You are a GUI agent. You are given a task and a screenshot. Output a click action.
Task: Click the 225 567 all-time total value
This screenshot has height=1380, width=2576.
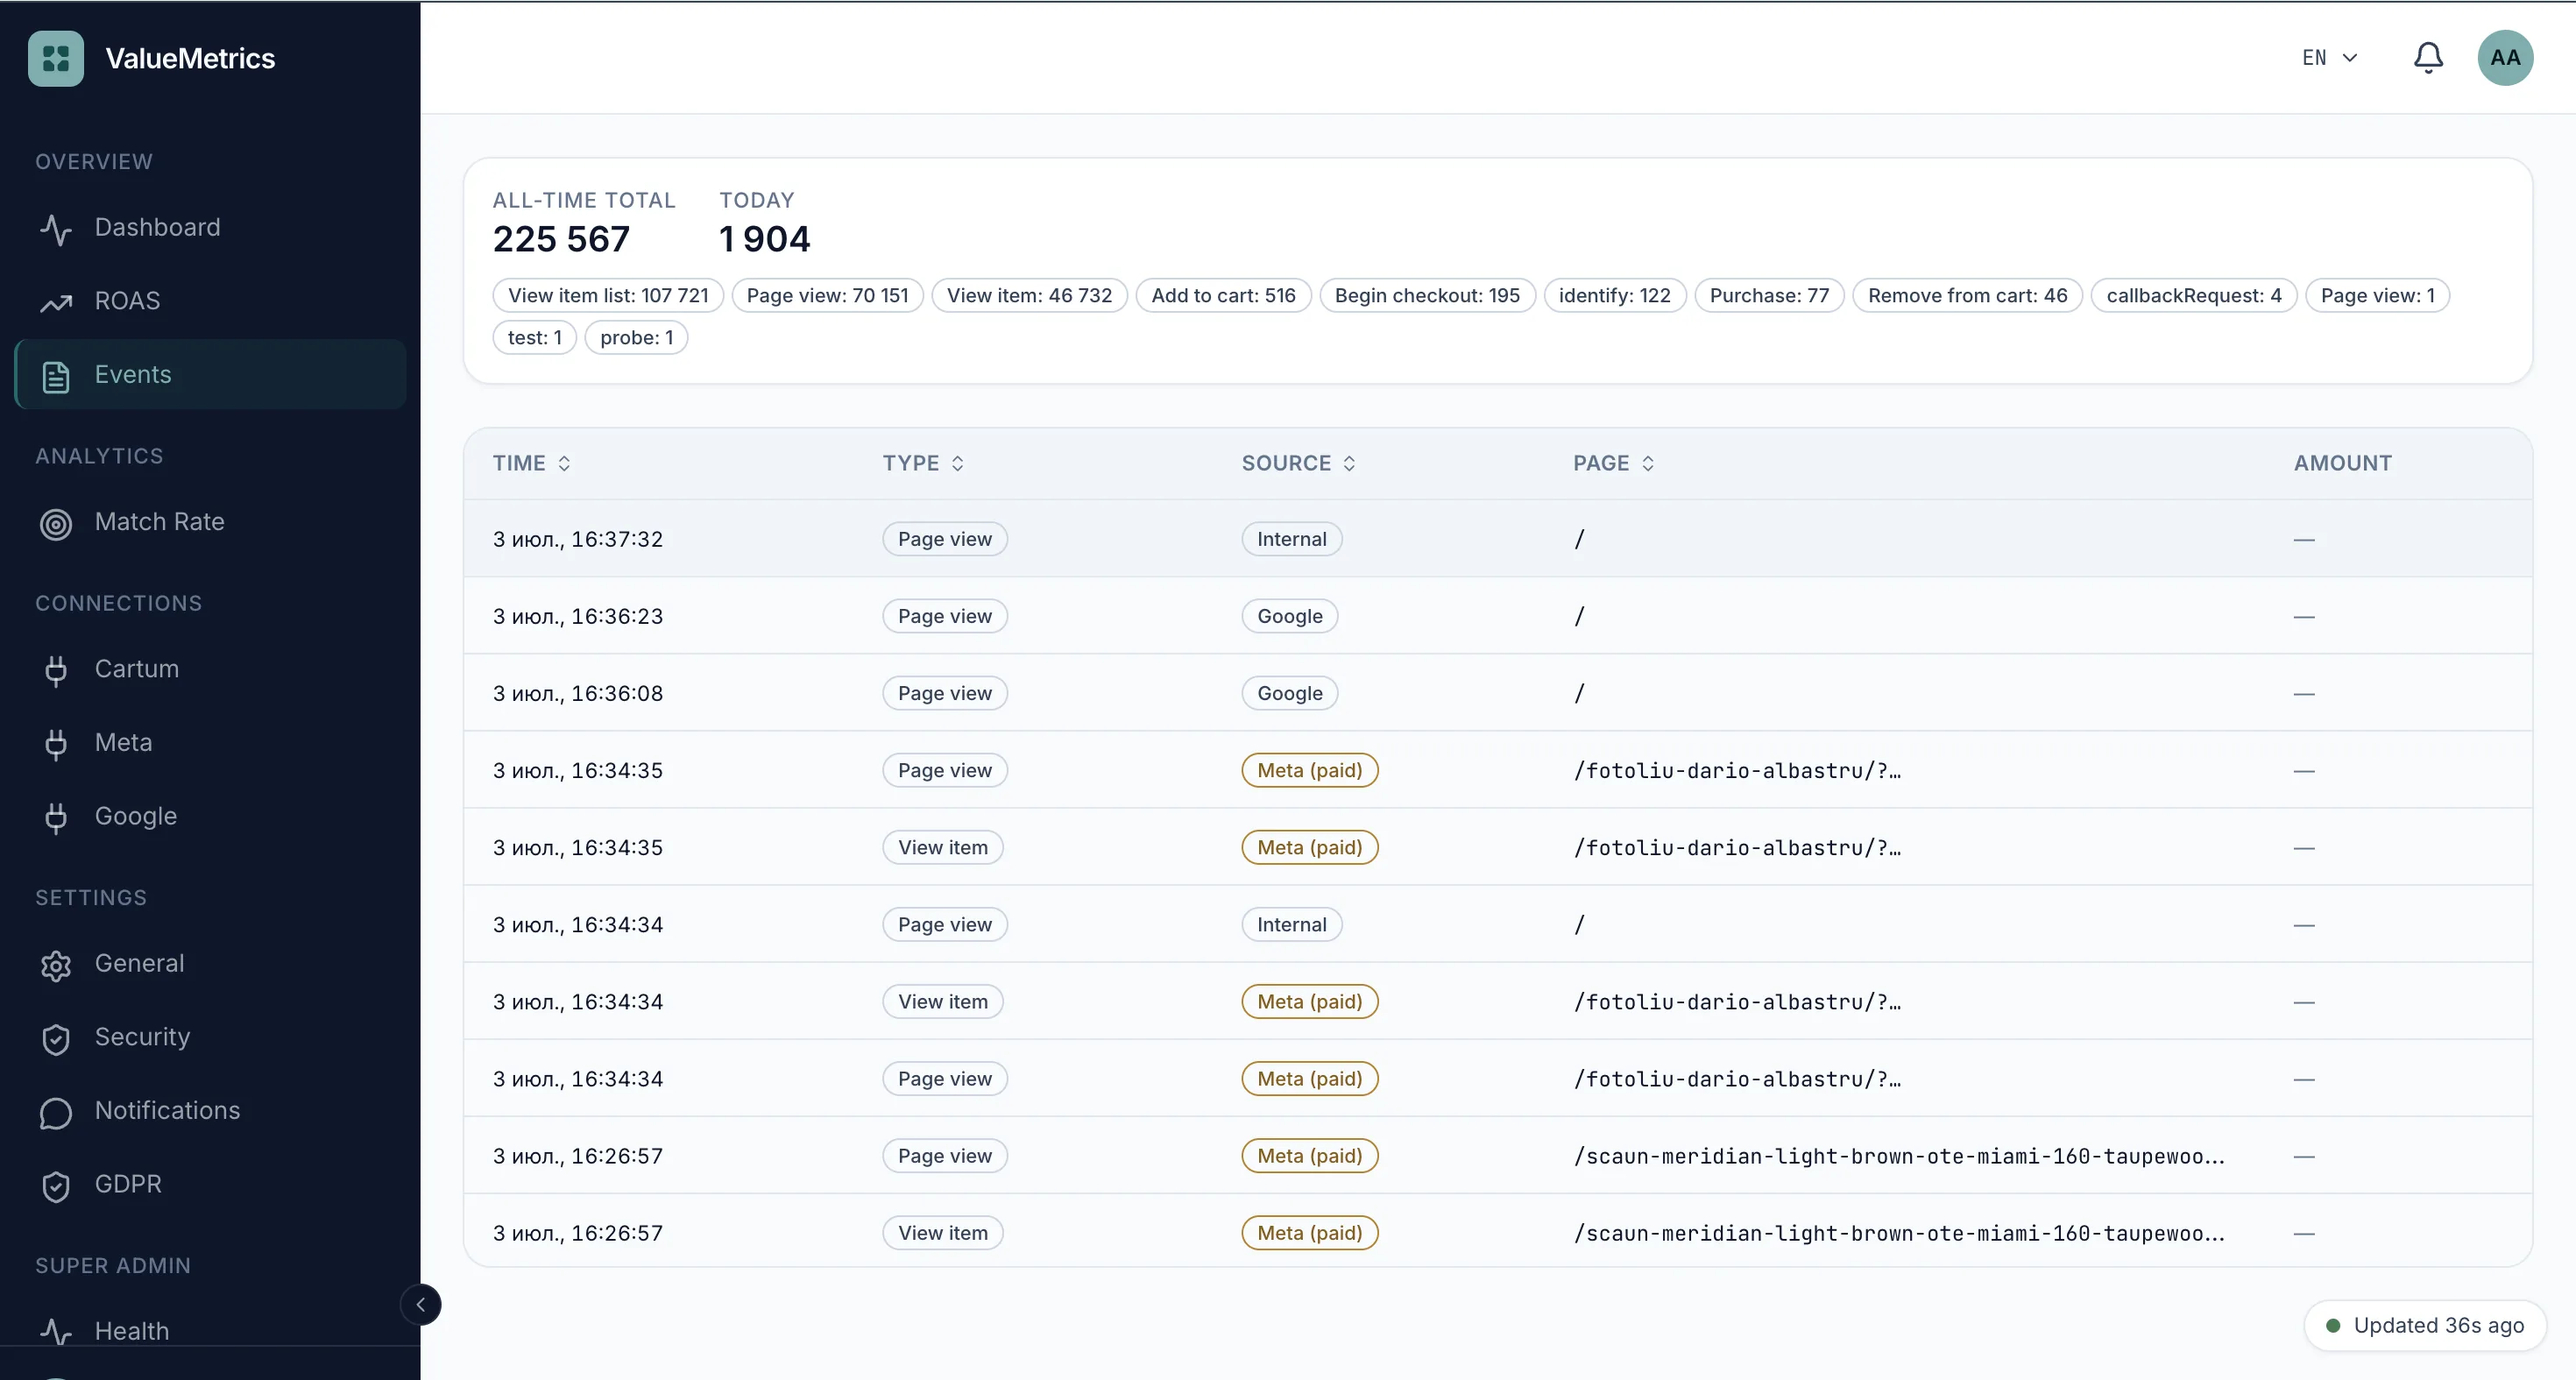click(561, 239)
